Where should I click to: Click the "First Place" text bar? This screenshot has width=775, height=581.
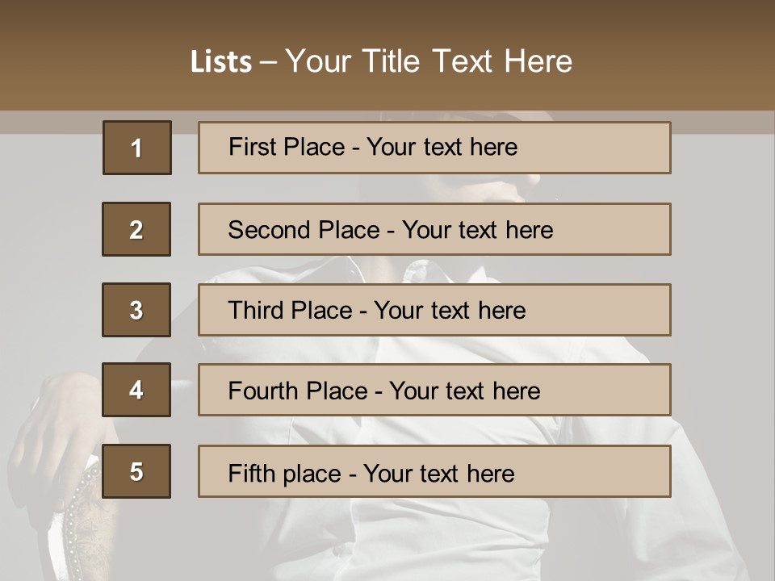pos(434,148)
